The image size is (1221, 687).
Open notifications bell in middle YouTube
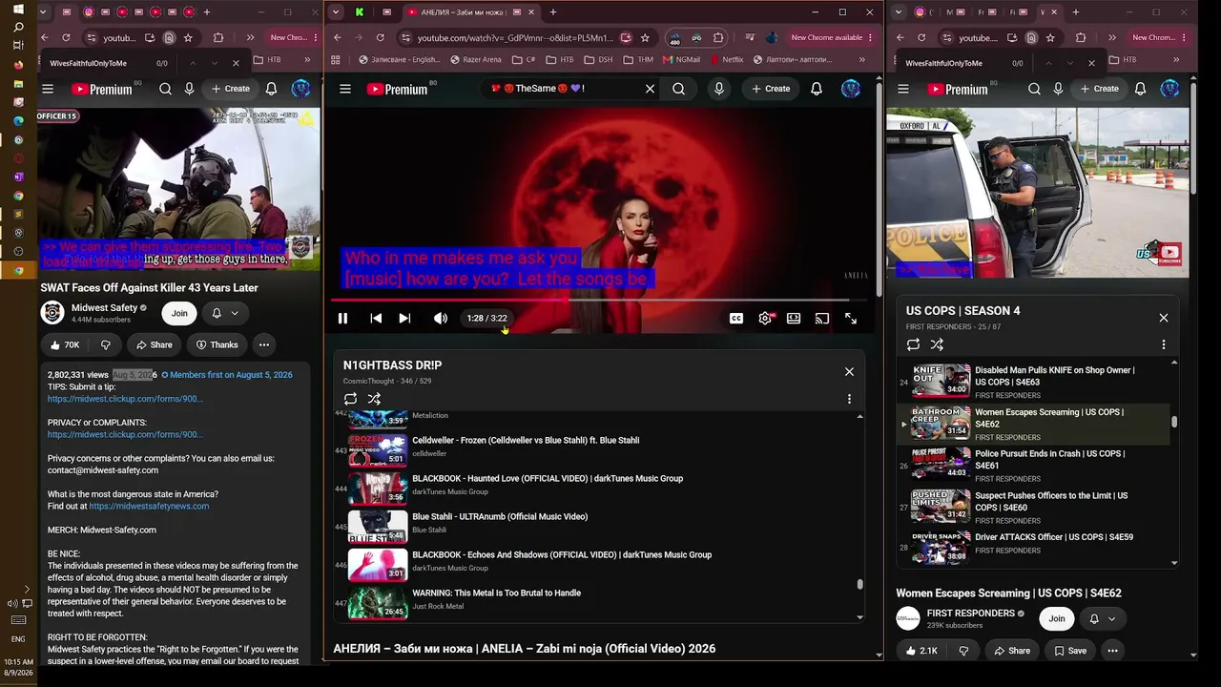[x=817, y=89]
